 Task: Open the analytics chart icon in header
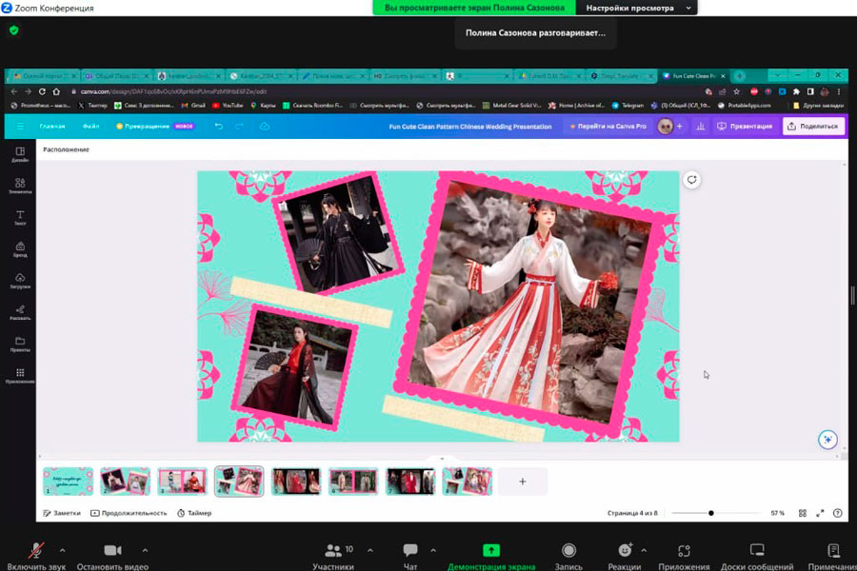coord(701,126)
